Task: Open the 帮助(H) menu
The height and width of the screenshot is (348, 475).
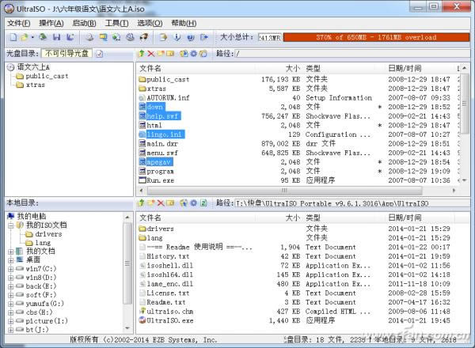Action: point(184,23)
